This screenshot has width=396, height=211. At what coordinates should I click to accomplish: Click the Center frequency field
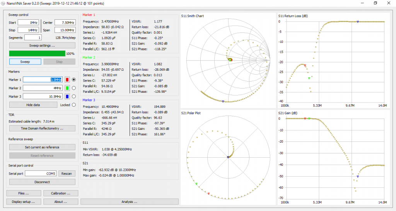click(x=65, y=22)
